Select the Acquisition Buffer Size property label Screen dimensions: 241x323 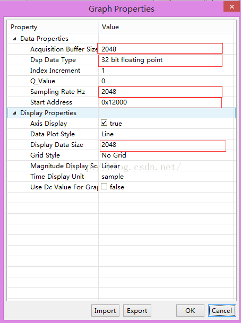(64, 49)
